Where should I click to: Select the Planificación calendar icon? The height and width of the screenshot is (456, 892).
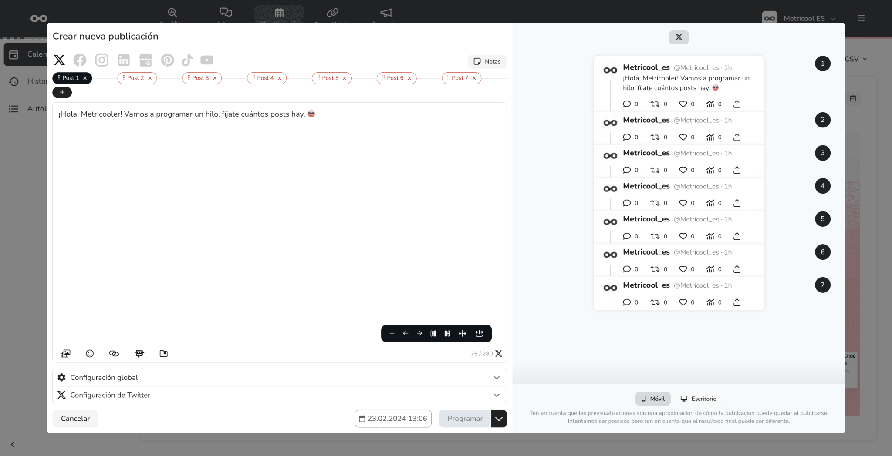click(x=279, y=13)
